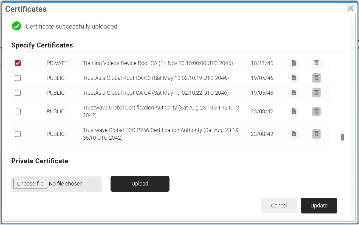Click Update to save certificates

319,206
